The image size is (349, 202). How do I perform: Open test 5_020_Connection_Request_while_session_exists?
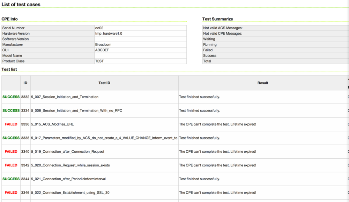(x=70, y=165)
